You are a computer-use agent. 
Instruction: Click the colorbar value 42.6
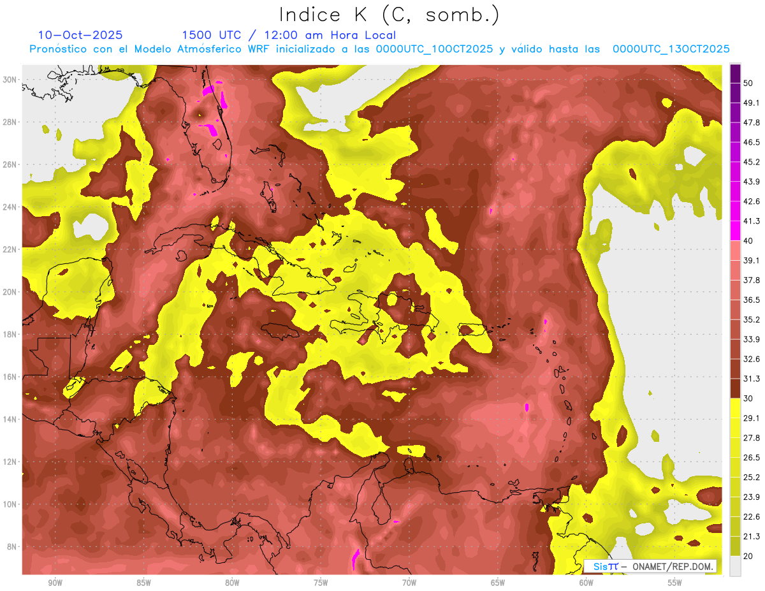[x=752, y=201]
